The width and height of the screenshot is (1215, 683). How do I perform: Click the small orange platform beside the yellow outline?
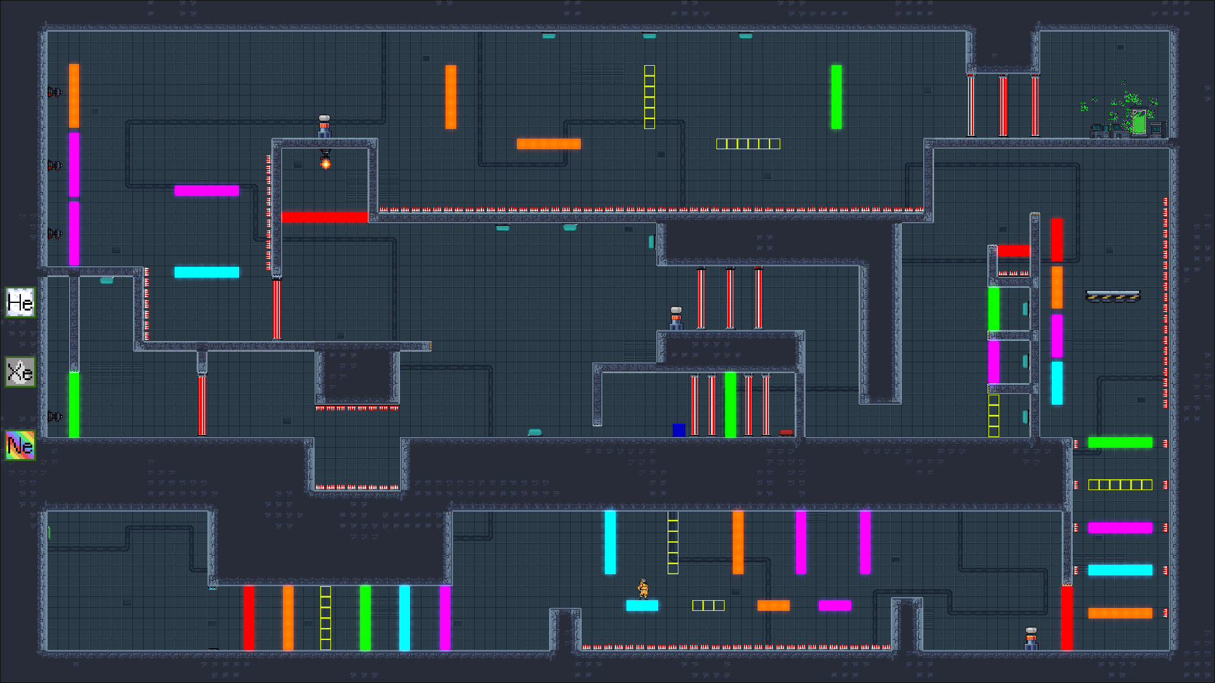coord(773,605)
